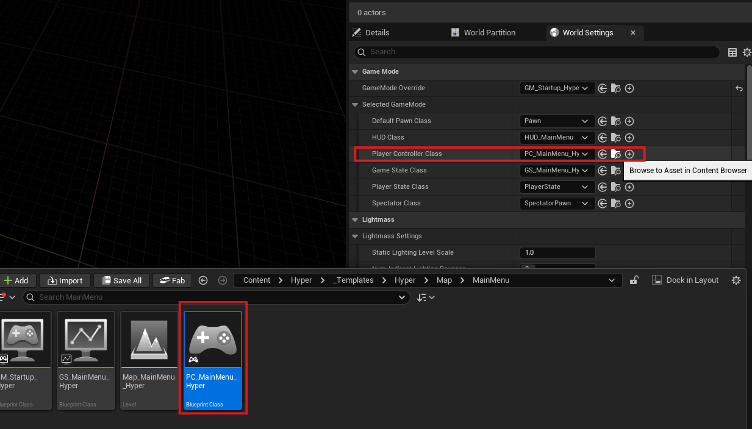Use selected asset for Default Pawn Class
Viewport: 752px width, 429px height.
tap(603, 121)
